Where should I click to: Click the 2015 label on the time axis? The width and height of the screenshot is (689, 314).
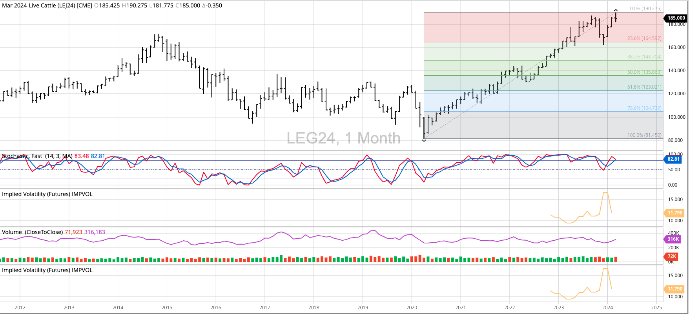click(167, 308)
